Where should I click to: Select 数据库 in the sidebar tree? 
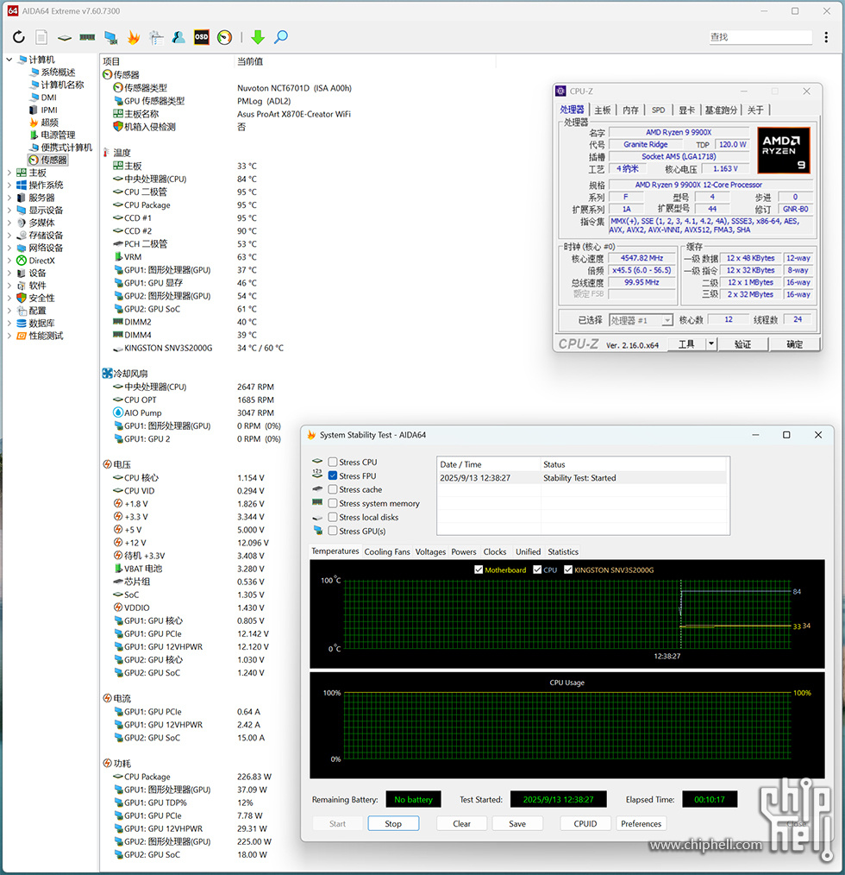42,324
